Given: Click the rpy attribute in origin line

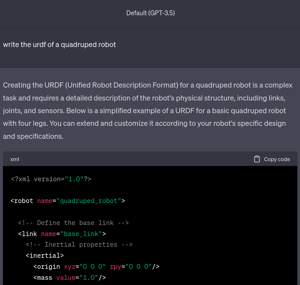Looking at the screenshot, I should point(115,267).
